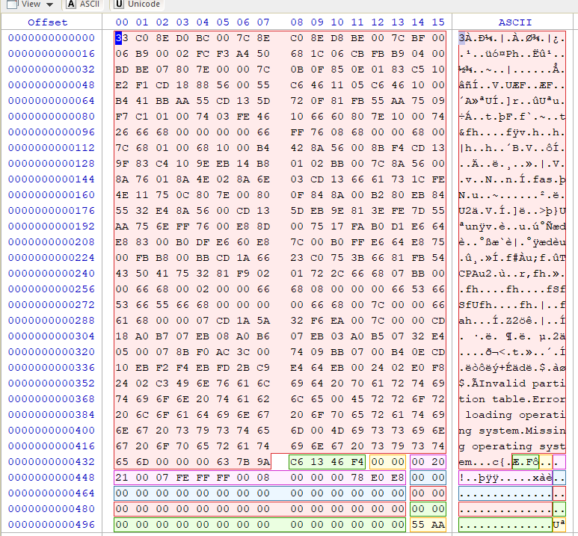The height and width of the screenshot is (536, 578).
Task: Select column header 05
Action: (x=223, y=22)
